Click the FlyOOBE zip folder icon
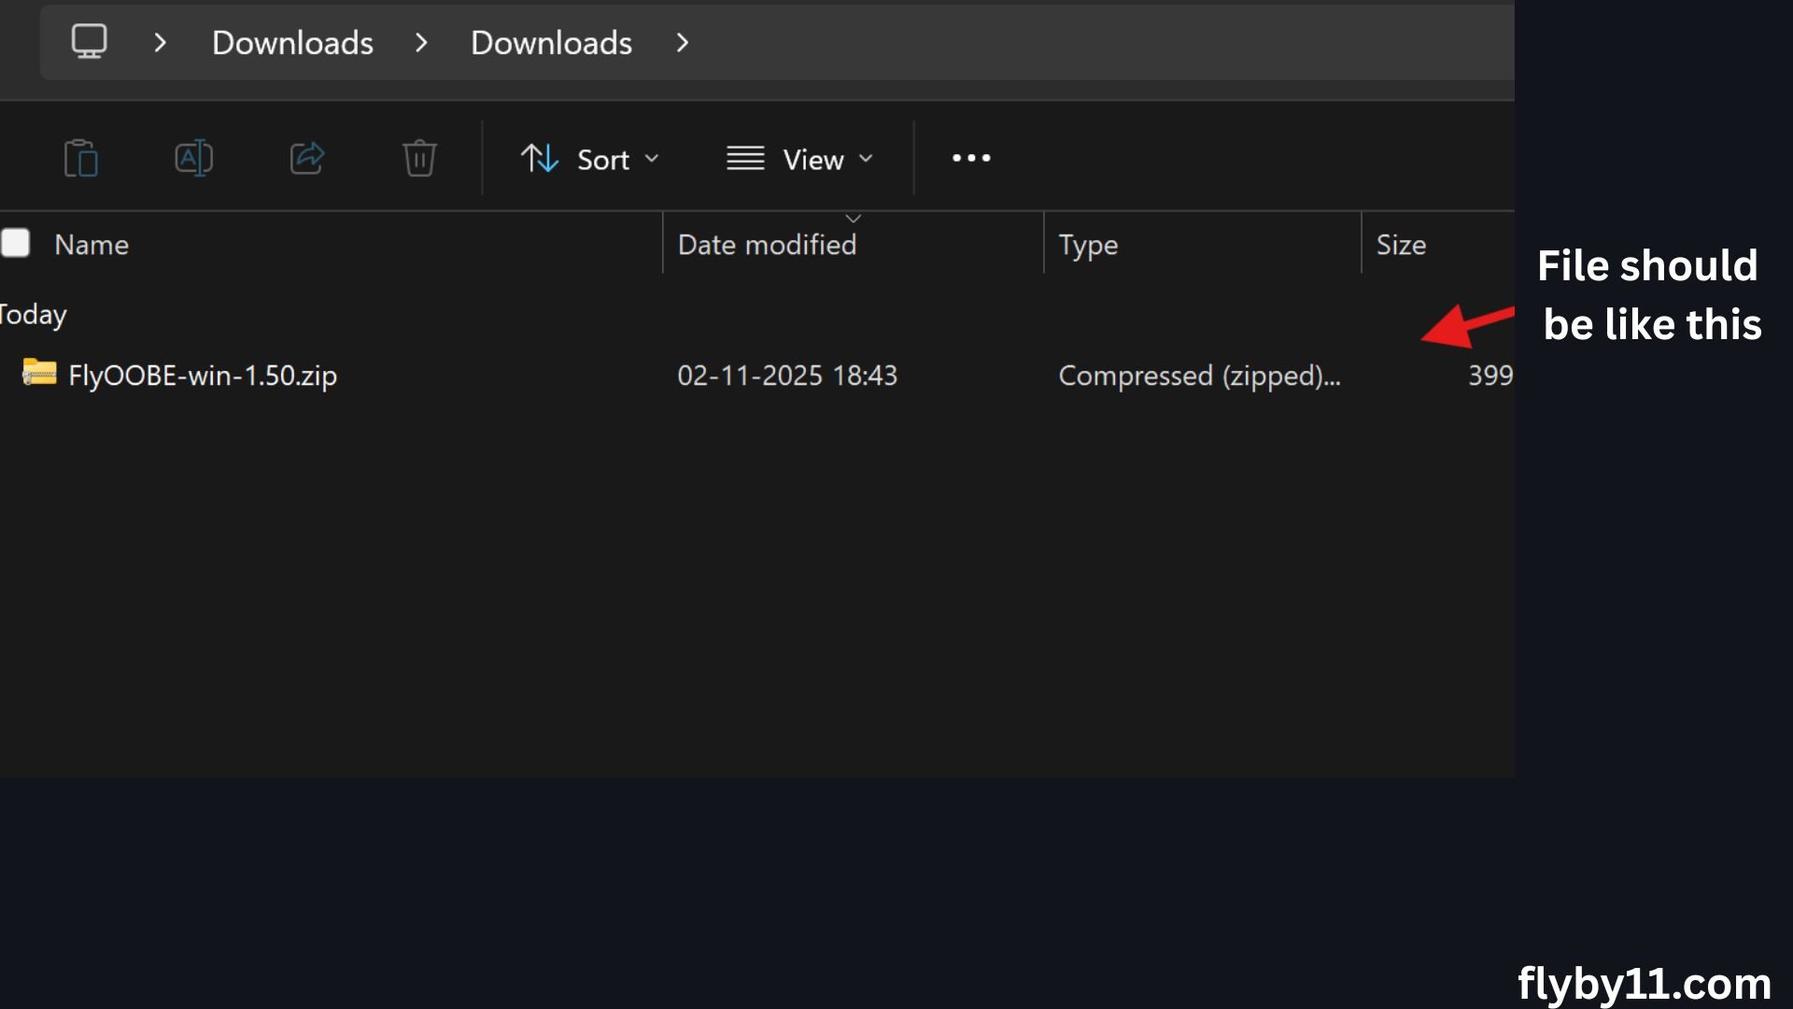 (37, 374)
